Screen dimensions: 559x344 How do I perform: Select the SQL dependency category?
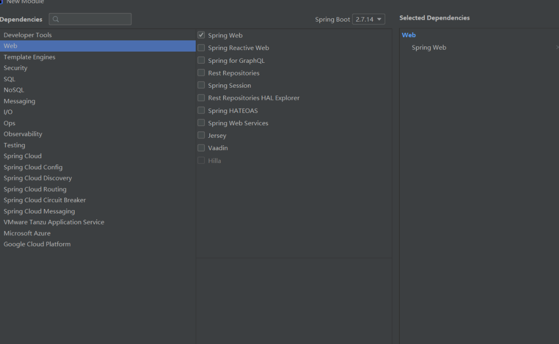tap(9, 79)
